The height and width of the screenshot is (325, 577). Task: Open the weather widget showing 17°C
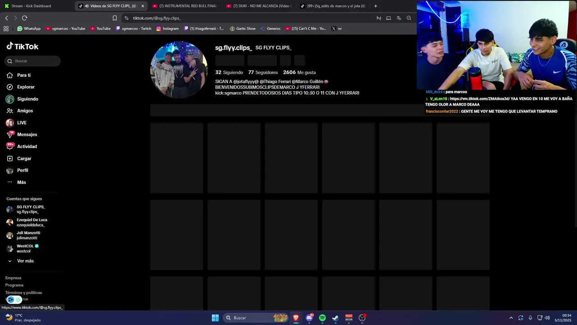coord(23,318)
